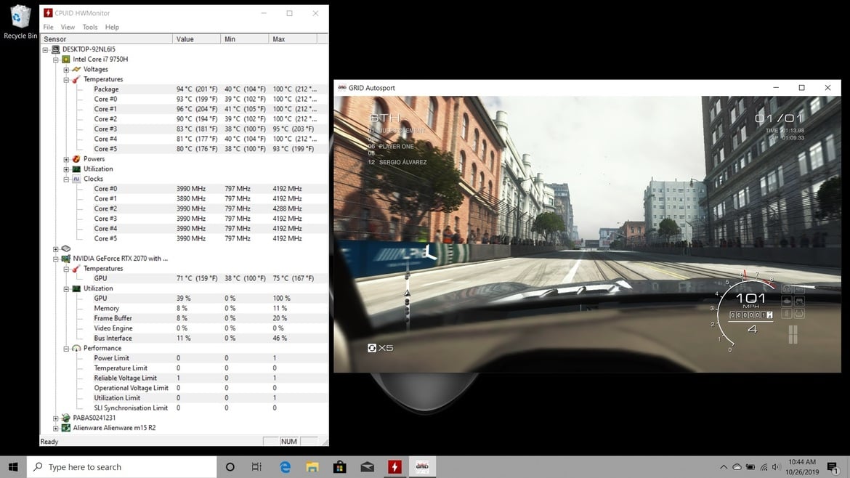Viewport: 850px width, 478px height.
Task: Open the Wi-Fi network tray icon
Action: click(x=764, y=467)
